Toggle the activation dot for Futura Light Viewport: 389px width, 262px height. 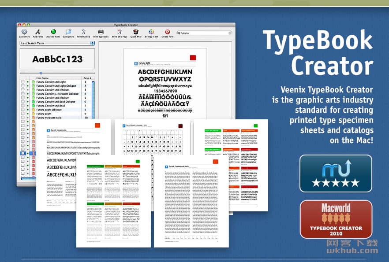(x=28, y=114)
